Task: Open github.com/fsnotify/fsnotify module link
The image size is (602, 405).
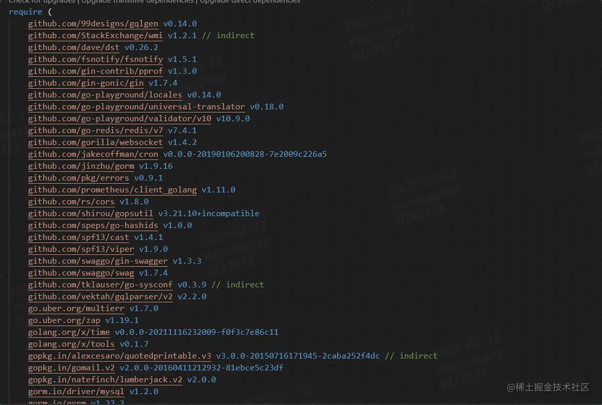Action: tap(95, 59)
